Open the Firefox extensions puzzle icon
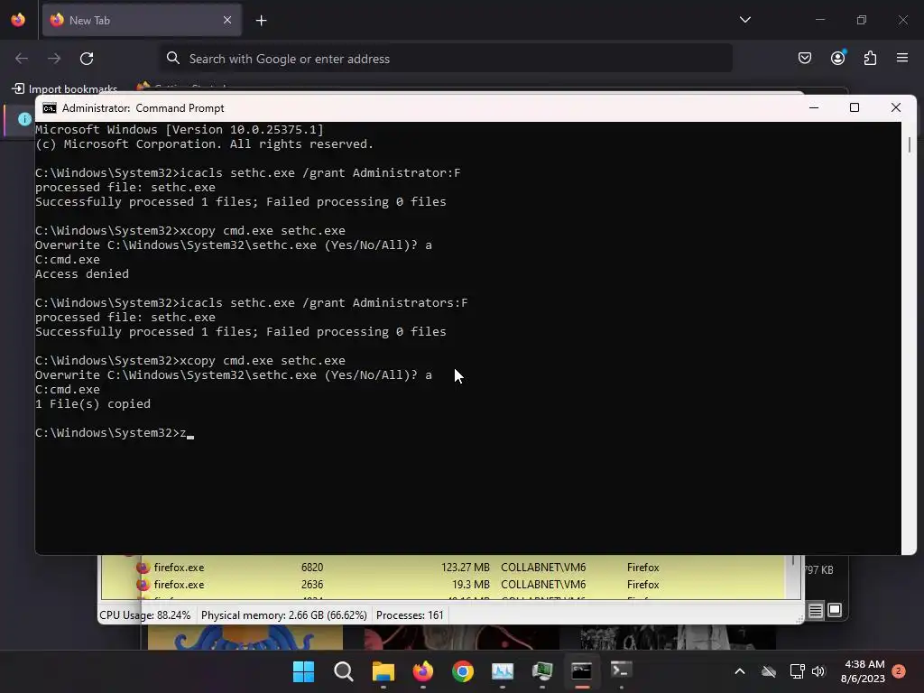The width and height of the screenshot is (924, 693). (x=870, y=58)
